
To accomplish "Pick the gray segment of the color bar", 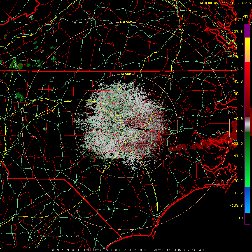I will (x=247, y=124).
